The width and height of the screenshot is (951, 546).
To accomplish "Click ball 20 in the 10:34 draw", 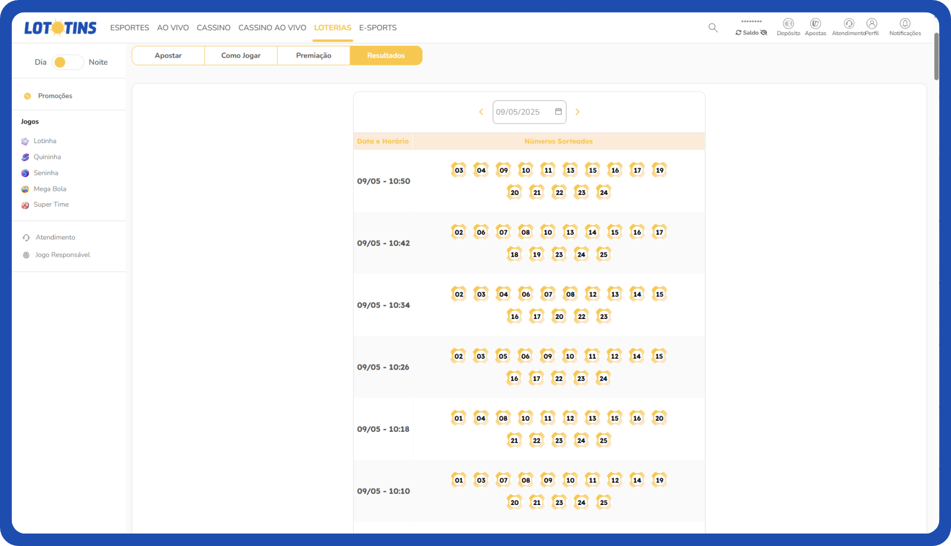I will pyautogui.click(x=559, y=317).
